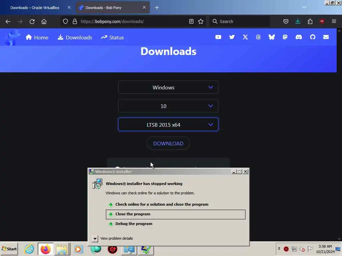Open the Pocket save icon
Image resolution: width=342 pixels, height=256 pixels.
(x=286, y=21)
